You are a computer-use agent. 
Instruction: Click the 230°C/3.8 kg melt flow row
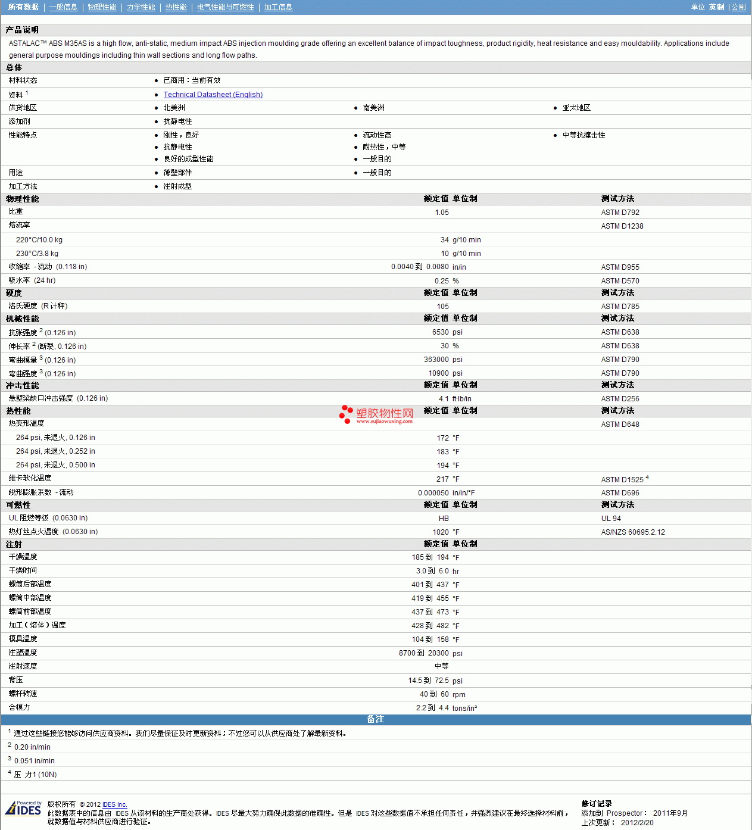pos(376,254)
